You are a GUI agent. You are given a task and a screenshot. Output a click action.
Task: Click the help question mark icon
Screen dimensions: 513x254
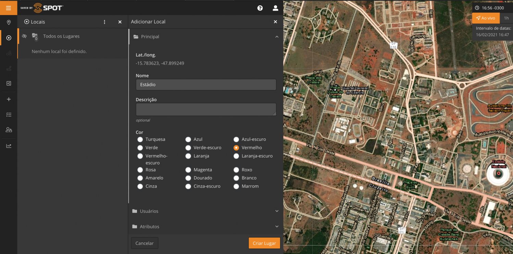point(260,8)
